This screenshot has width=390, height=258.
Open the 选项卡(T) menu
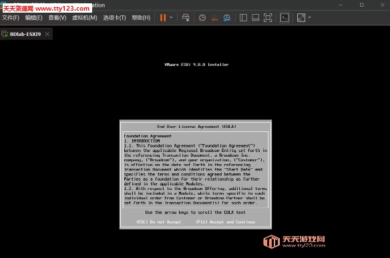(114, 17)
